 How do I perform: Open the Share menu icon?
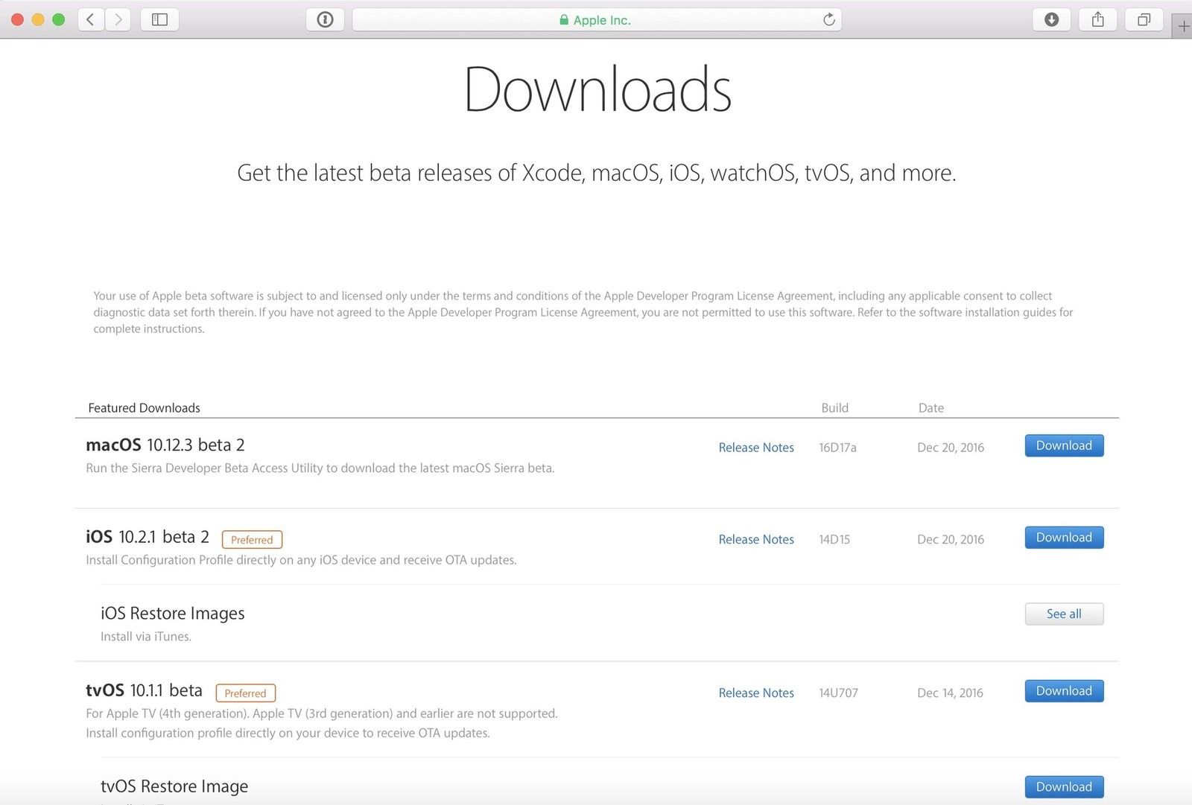click(1097, 20)
